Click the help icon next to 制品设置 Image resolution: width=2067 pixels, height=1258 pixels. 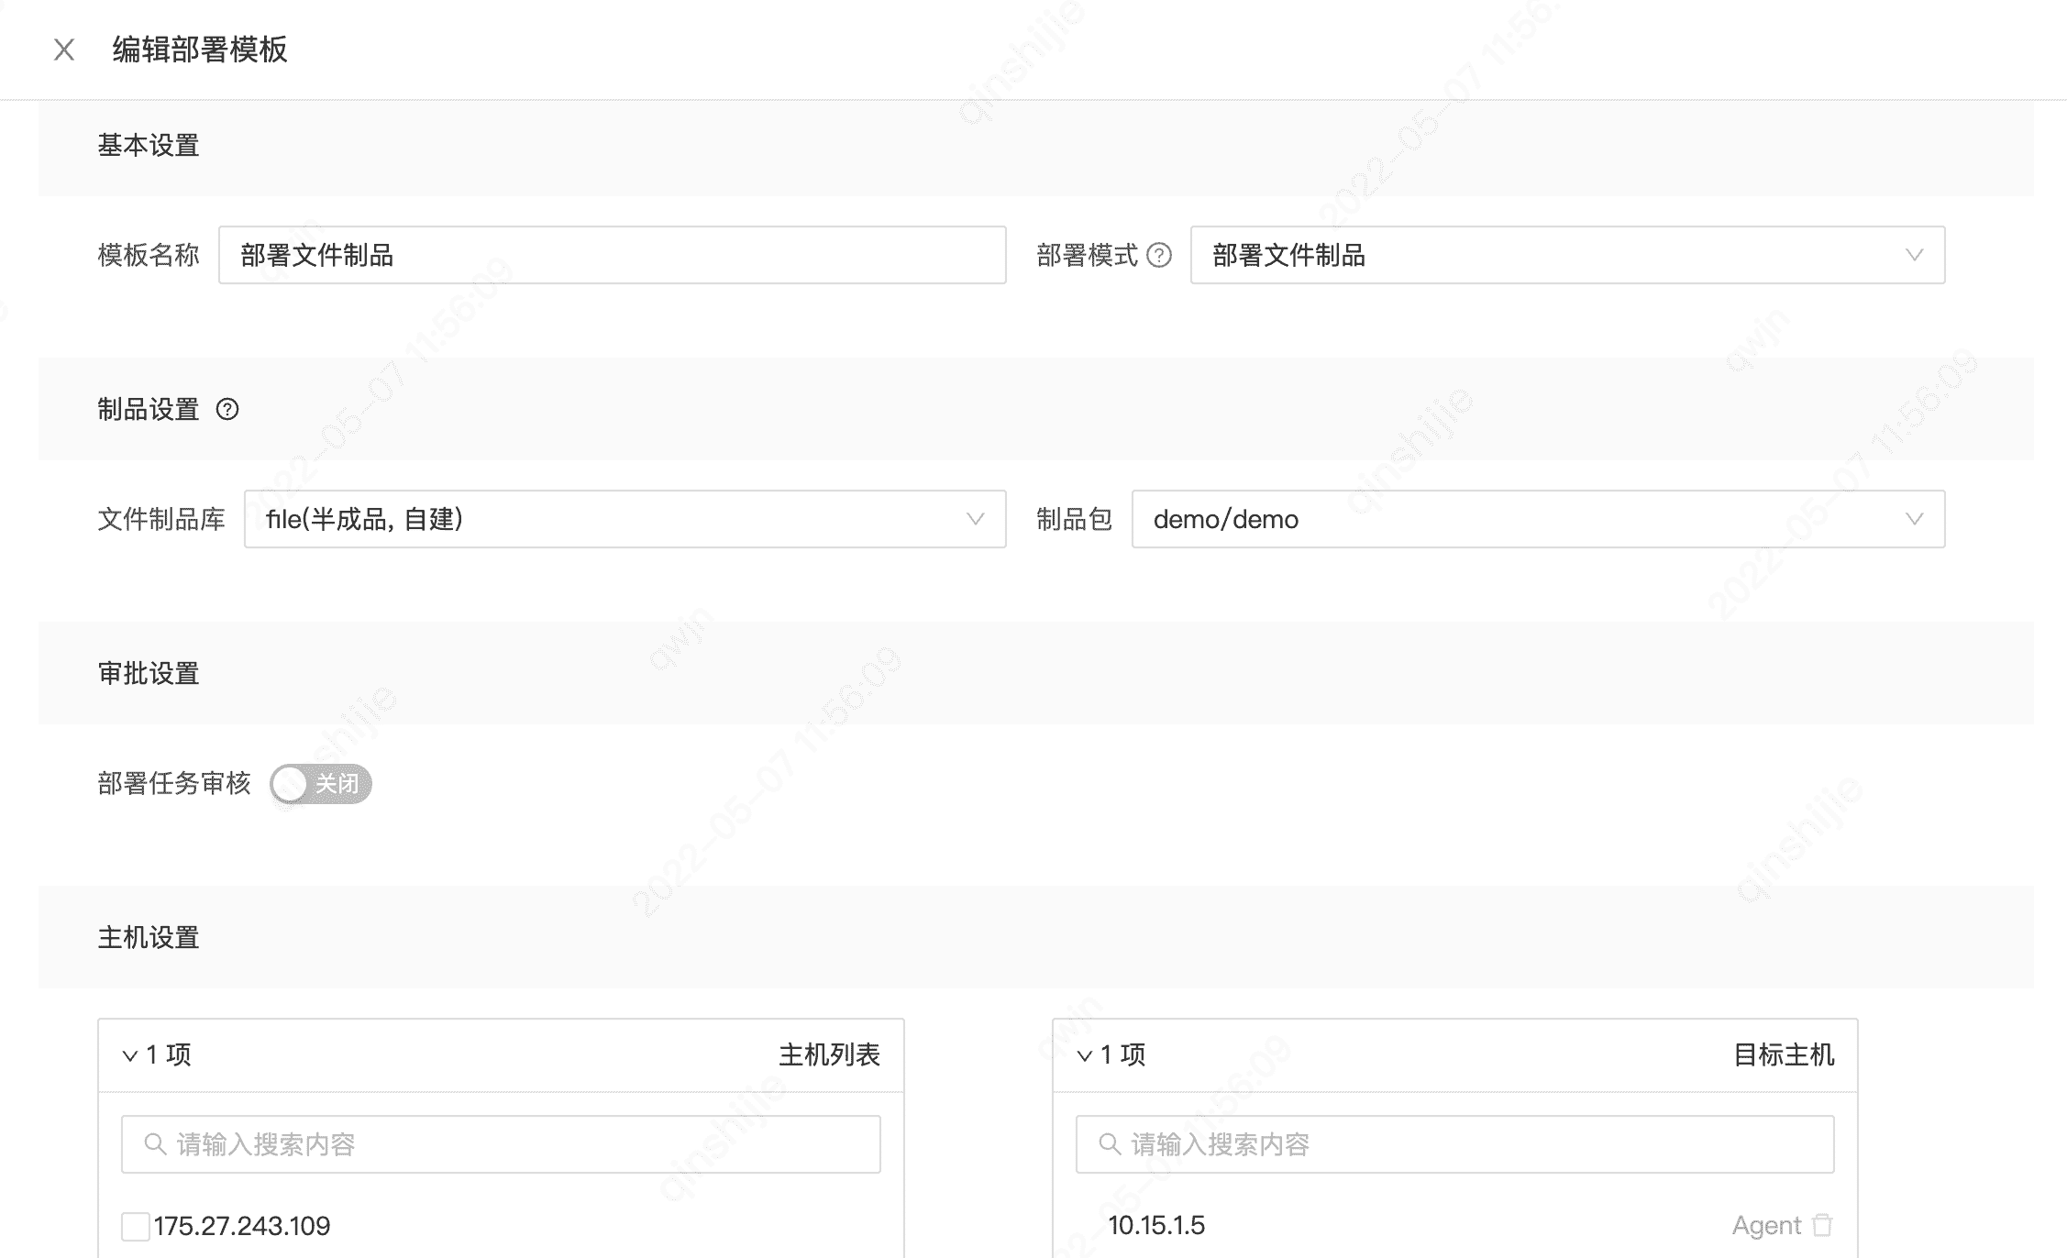click(227, 410)
